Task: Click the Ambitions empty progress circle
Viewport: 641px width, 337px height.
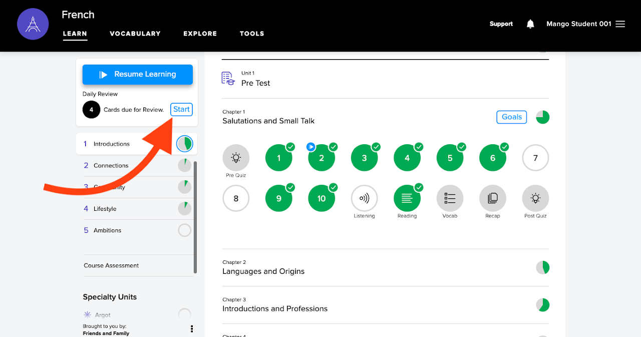Action: 185,230
